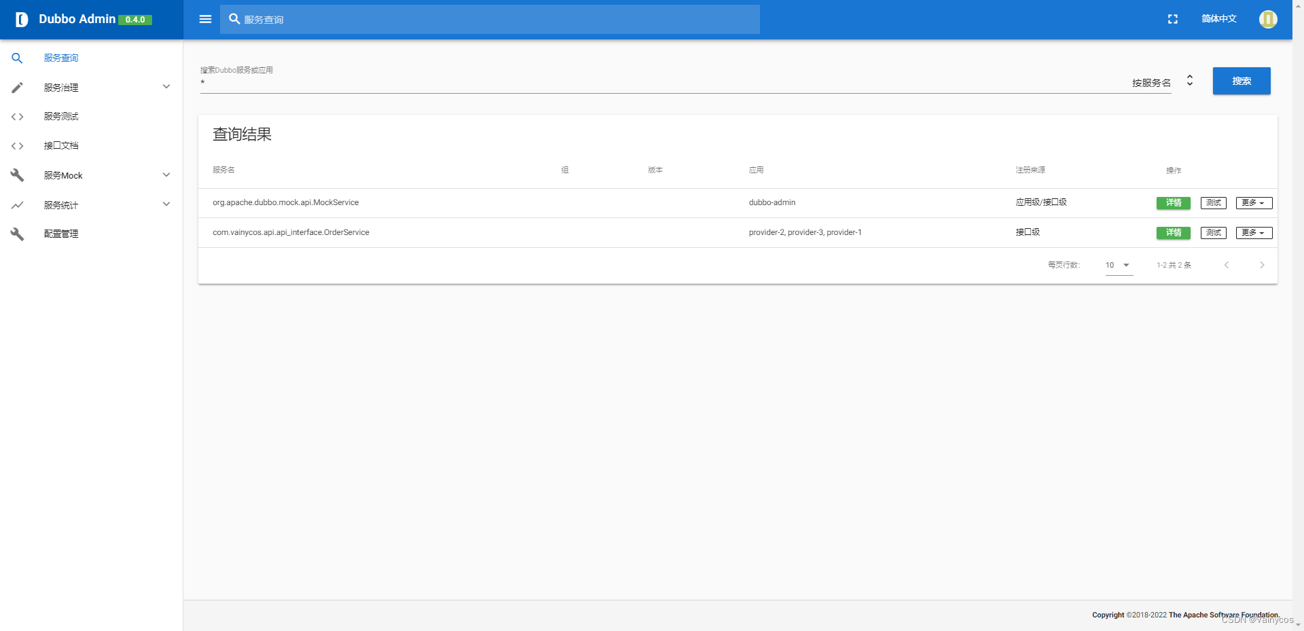
Task: Click the 版本 column header
Action: point(655,170)
